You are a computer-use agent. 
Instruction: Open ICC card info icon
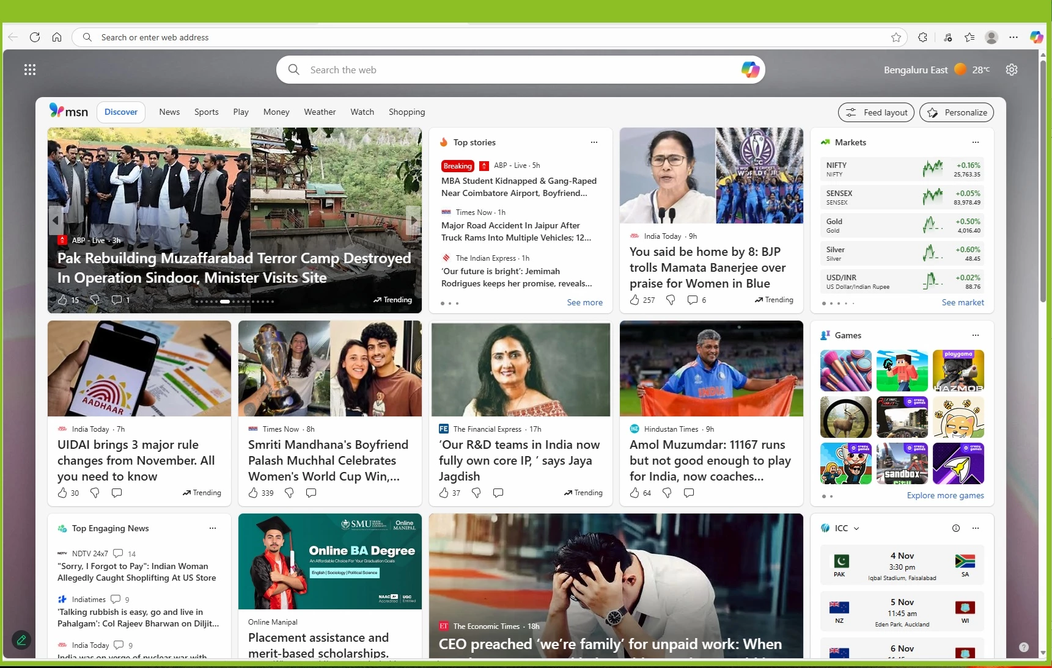(956, 528)
